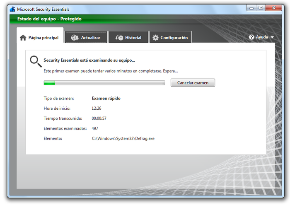Viewport: 290px width, 205px height.
Task: Cancel the scan with Cancelar examen
Action: [193, 83]
